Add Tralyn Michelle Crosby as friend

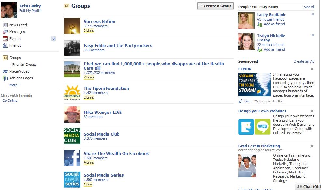275,49
